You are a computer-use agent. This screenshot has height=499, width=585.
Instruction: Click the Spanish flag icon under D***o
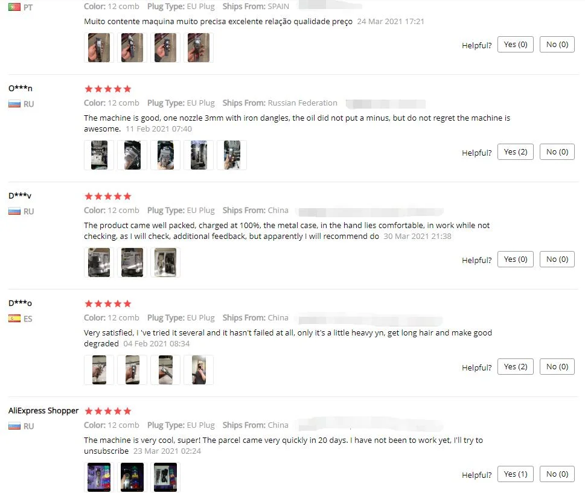[x=14, y=319]
